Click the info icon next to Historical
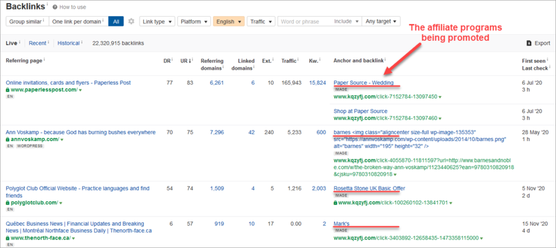 click(x=82, y=42)
